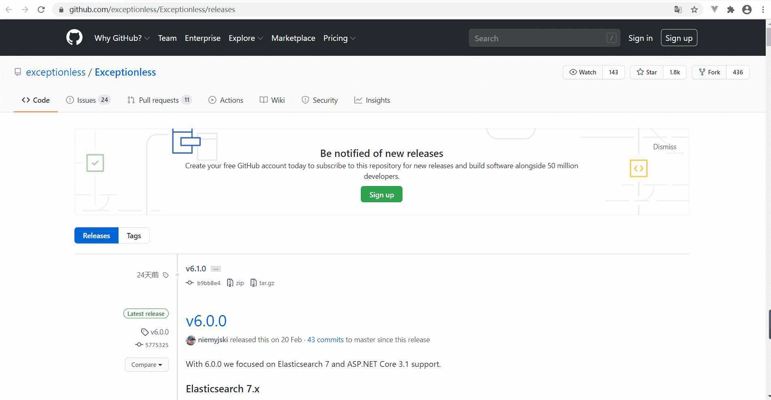The image size is (771, 400).
Task: Open the browser three-dot menu
Action: pyautogui.click(x=763, y=9)
